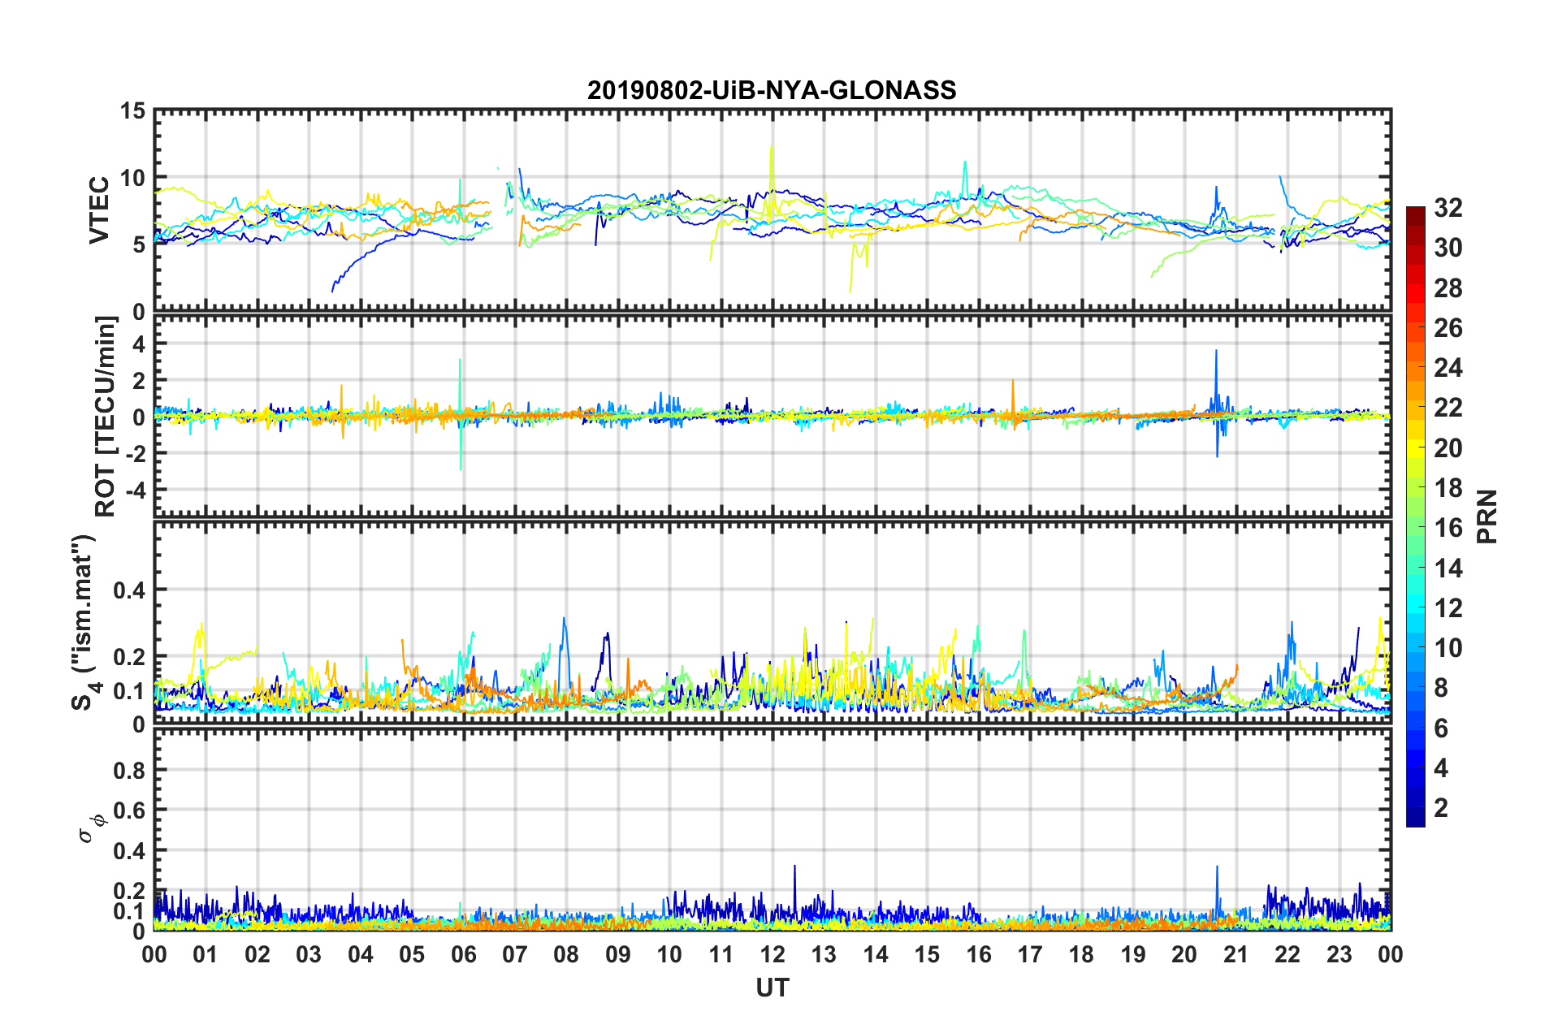The image size is (1545, 1033).
Task: Click x-axis tick label 23
Action: coord(1339,955)
